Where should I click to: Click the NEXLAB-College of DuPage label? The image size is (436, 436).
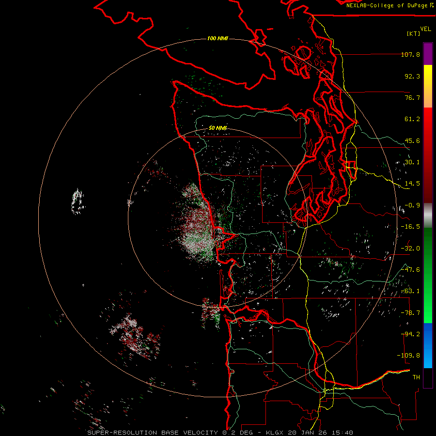(x=389, y=5)
